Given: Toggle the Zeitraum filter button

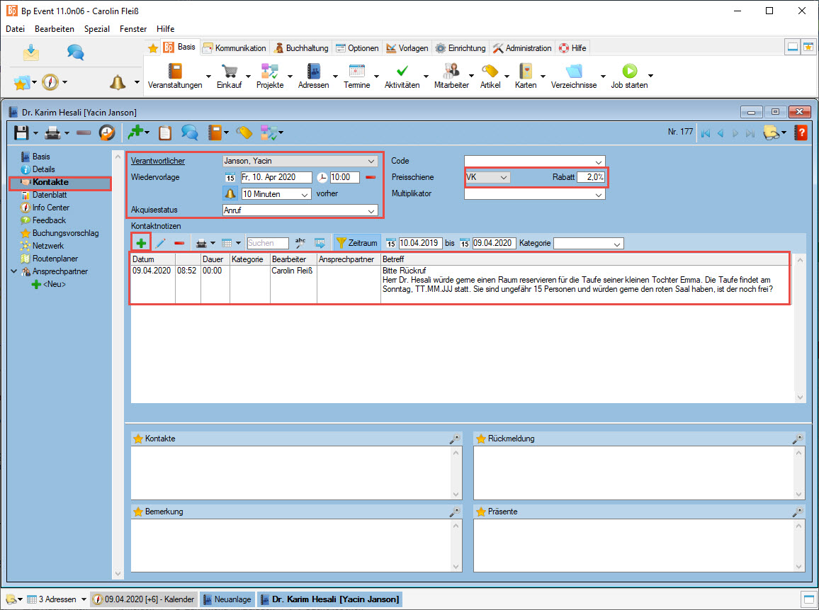Looking at the screenshot, I should [x=357, y=243].
